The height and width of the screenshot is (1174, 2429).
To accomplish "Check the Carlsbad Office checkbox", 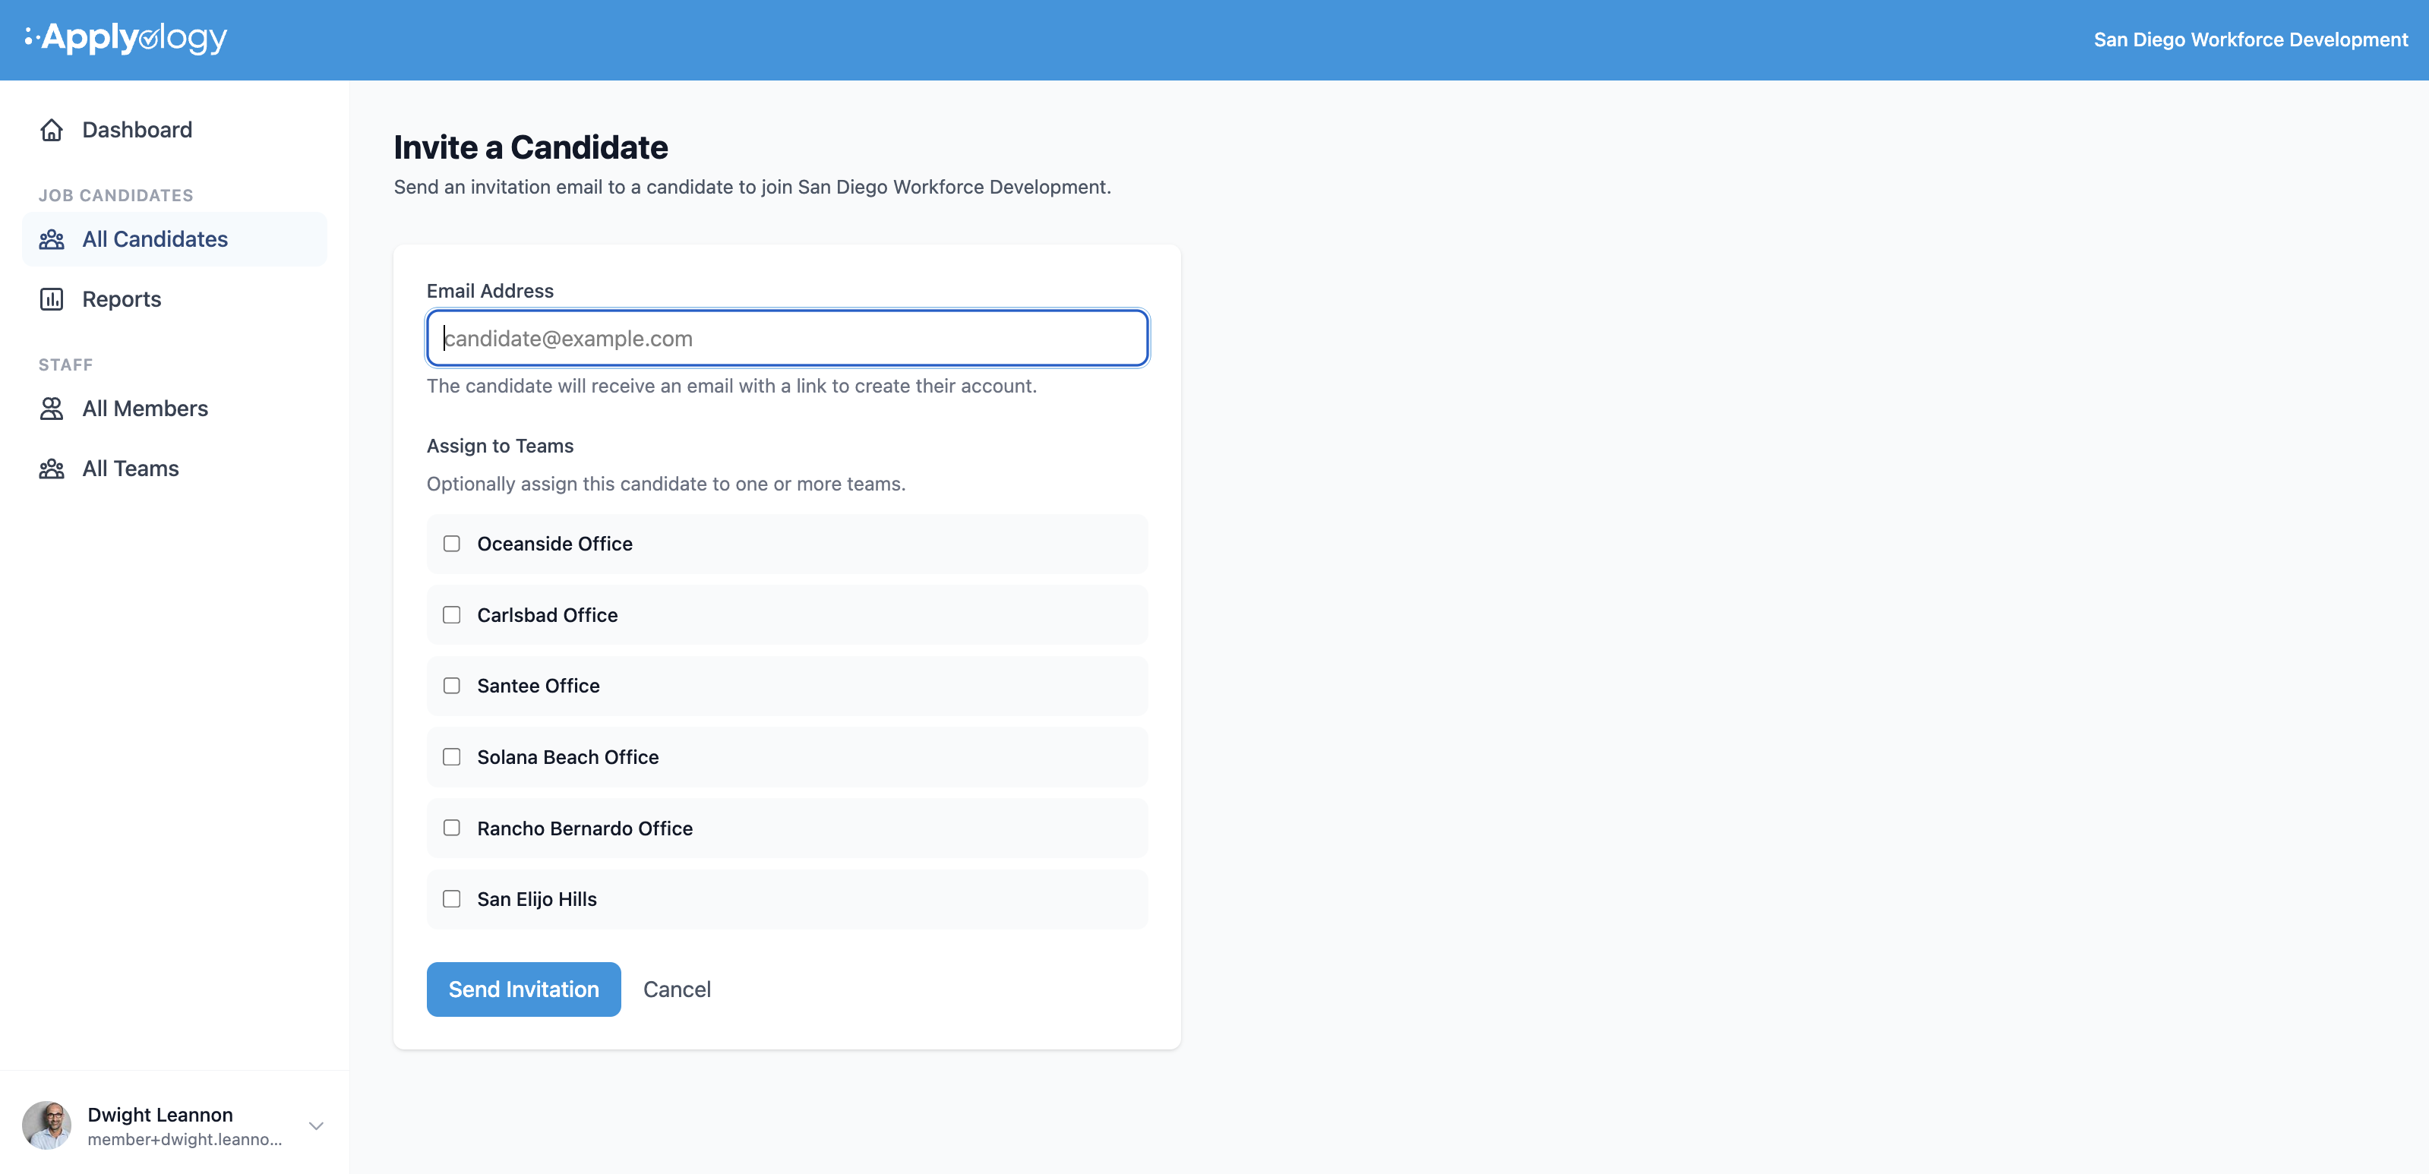I will pos(452,616).
